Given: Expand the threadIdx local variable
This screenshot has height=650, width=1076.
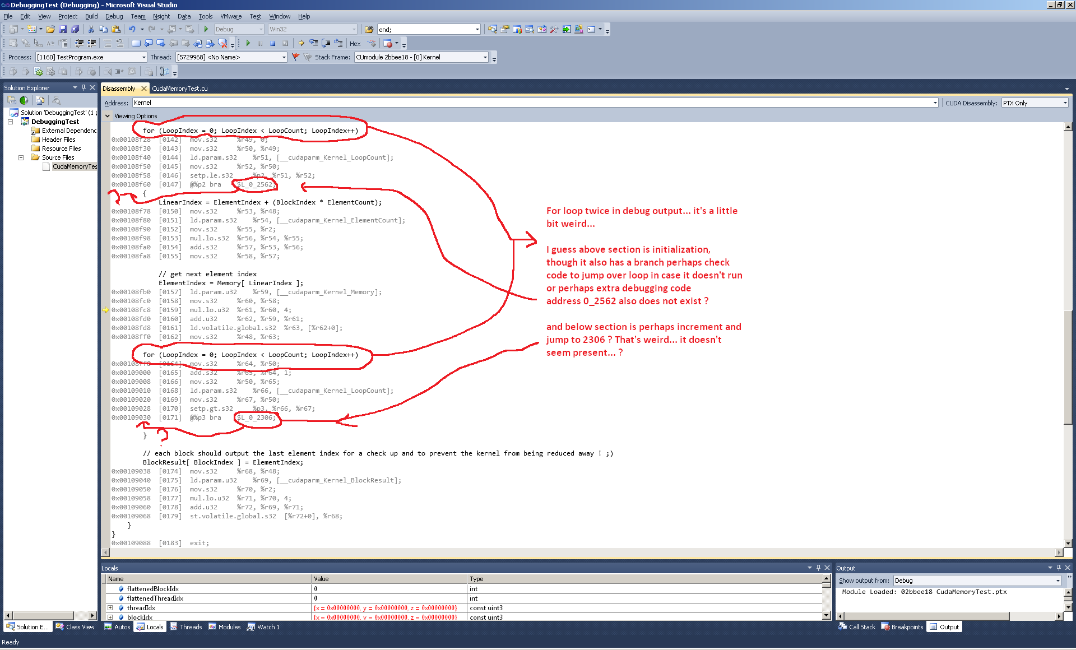Looking at the screenshot, I should pos(110,608).
